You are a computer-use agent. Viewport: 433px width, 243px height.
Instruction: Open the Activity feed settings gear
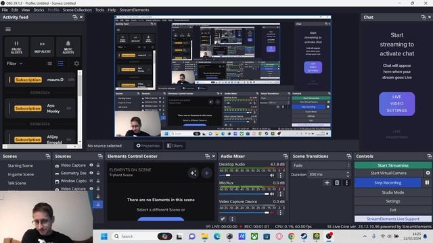[x=76, y=63]
